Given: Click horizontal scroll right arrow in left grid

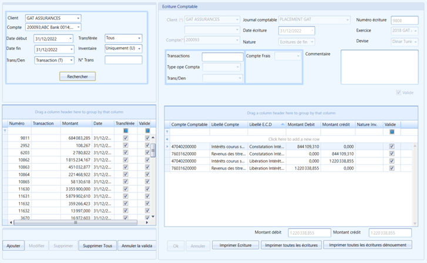Looking at the screenshot, I should tap(147, 222).
